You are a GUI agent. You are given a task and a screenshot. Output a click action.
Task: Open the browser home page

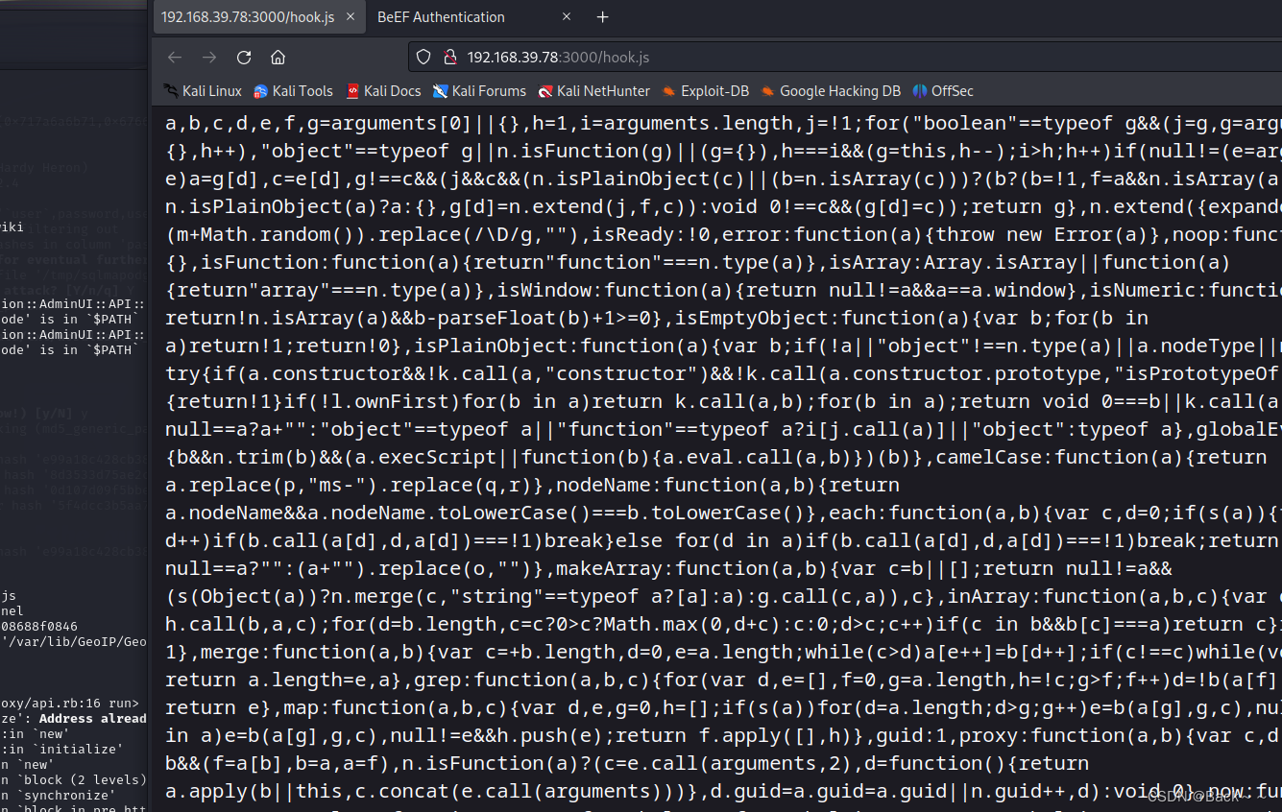click(278, 58)
